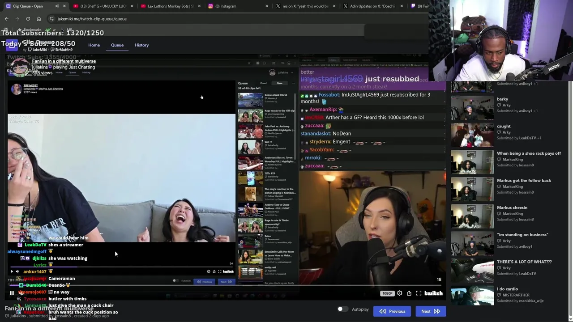This screenshot has width=573, height=322.
Task: Open site information icon in address bar
Action: (x=51, y=19)
